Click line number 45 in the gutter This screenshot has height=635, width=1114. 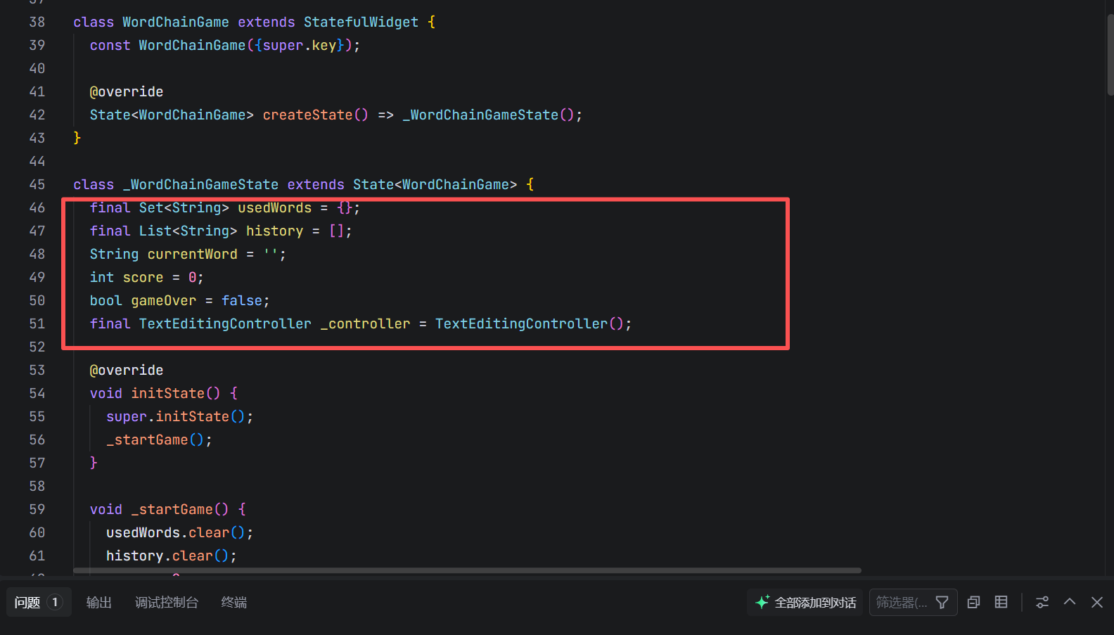pos(37,184)
